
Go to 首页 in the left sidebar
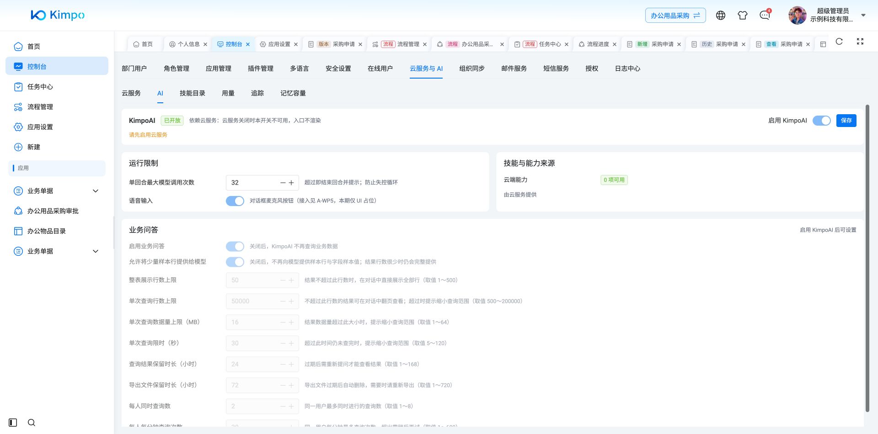pyautogui.click(x=57, y=47)
